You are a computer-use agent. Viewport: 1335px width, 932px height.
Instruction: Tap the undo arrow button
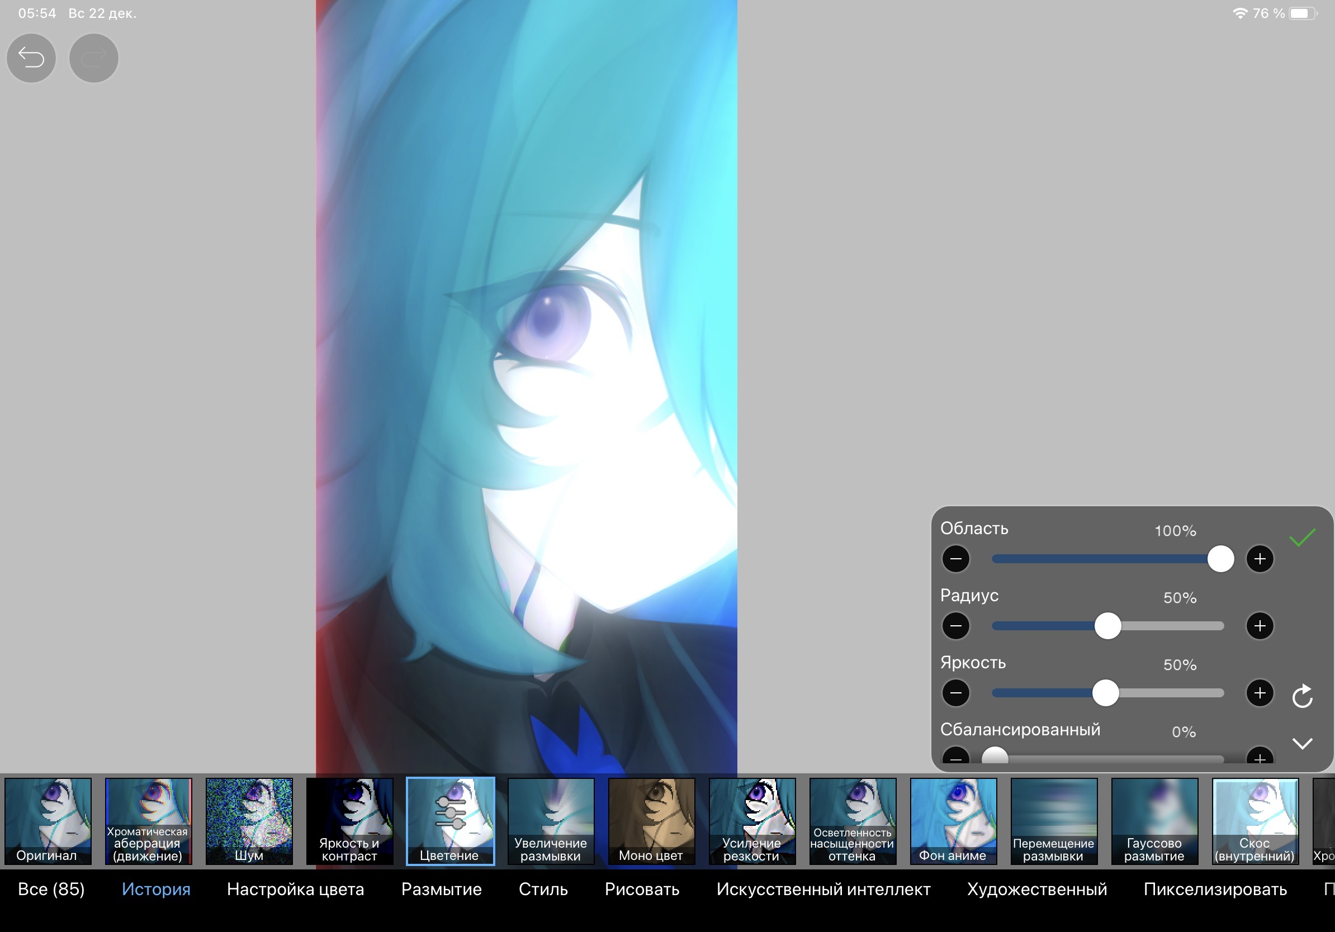[31, 58]
